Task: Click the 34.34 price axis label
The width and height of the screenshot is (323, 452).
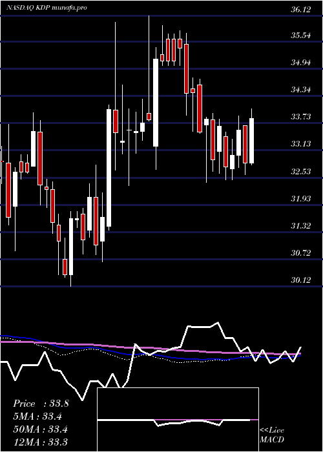Action: point(301,90)
